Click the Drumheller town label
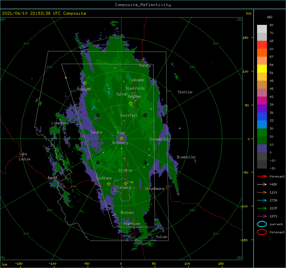 [186, 157]
